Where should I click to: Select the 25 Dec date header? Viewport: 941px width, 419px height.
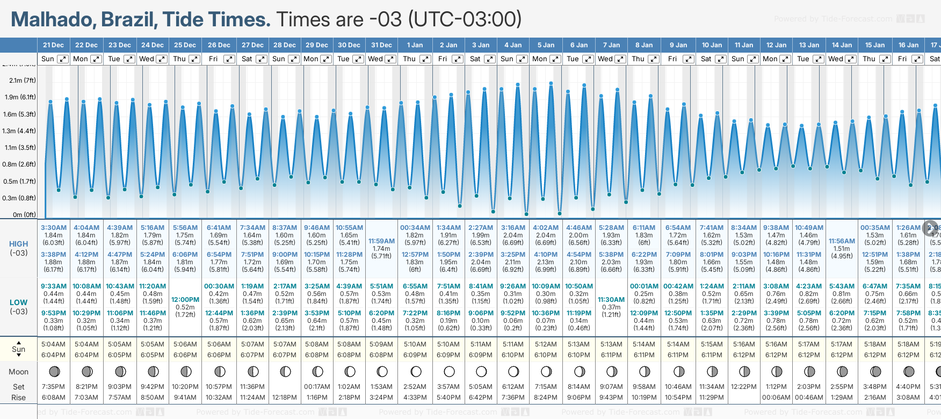pos(185,45)
